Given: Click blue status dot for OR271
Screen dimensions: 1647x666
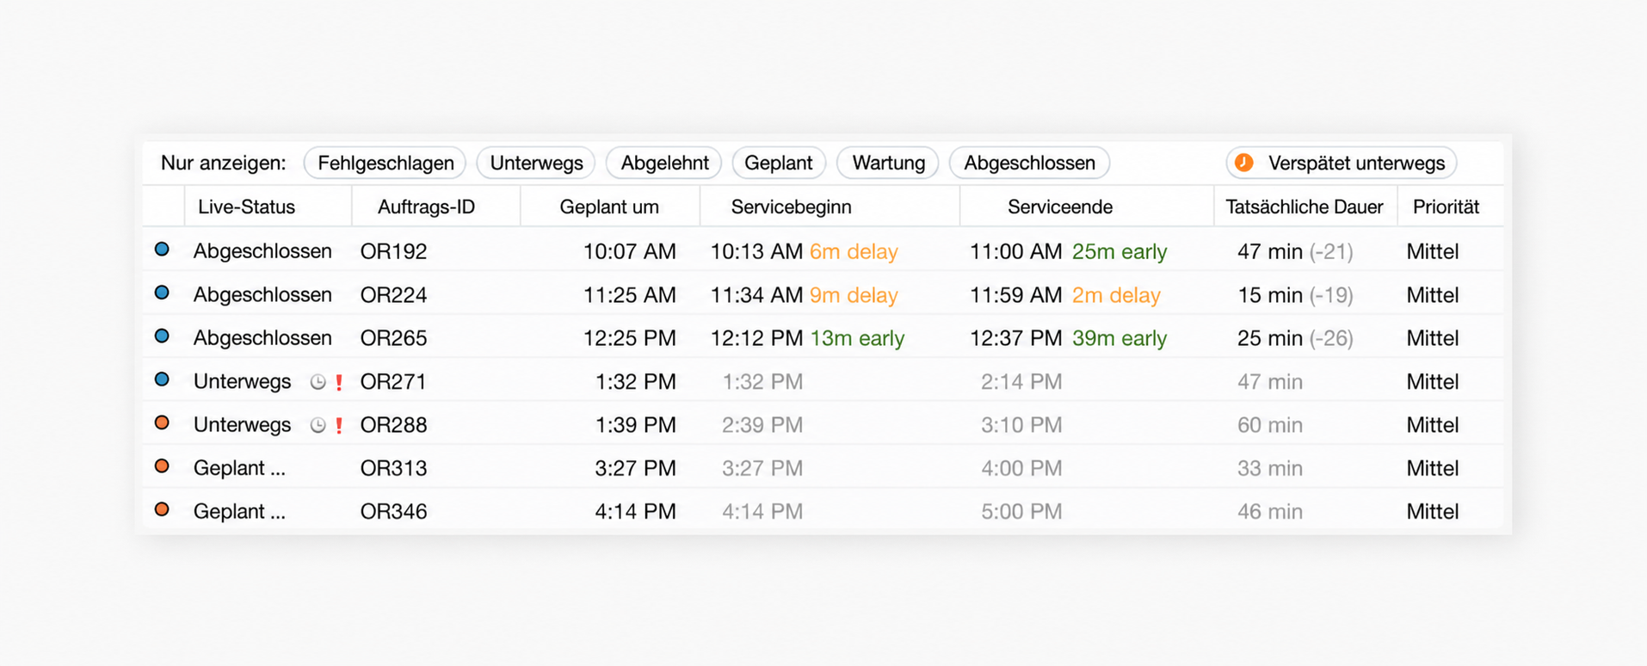Looking at the screenshot, I should [x=162, y=379].
